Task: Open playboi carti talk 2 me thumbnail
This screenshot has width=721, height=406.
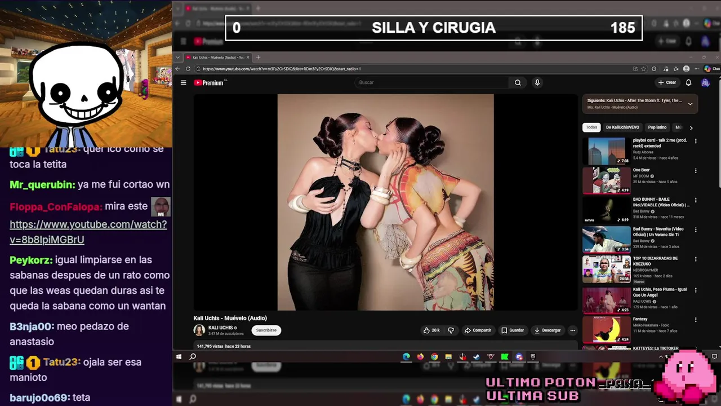Action: pos(606,151)
